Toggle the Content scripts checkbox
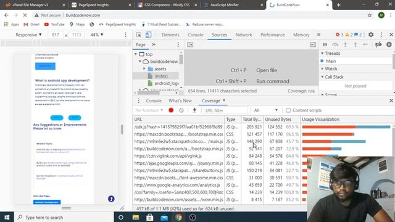The height and width of the screenshot is (222, 395). tap(288, 110)
